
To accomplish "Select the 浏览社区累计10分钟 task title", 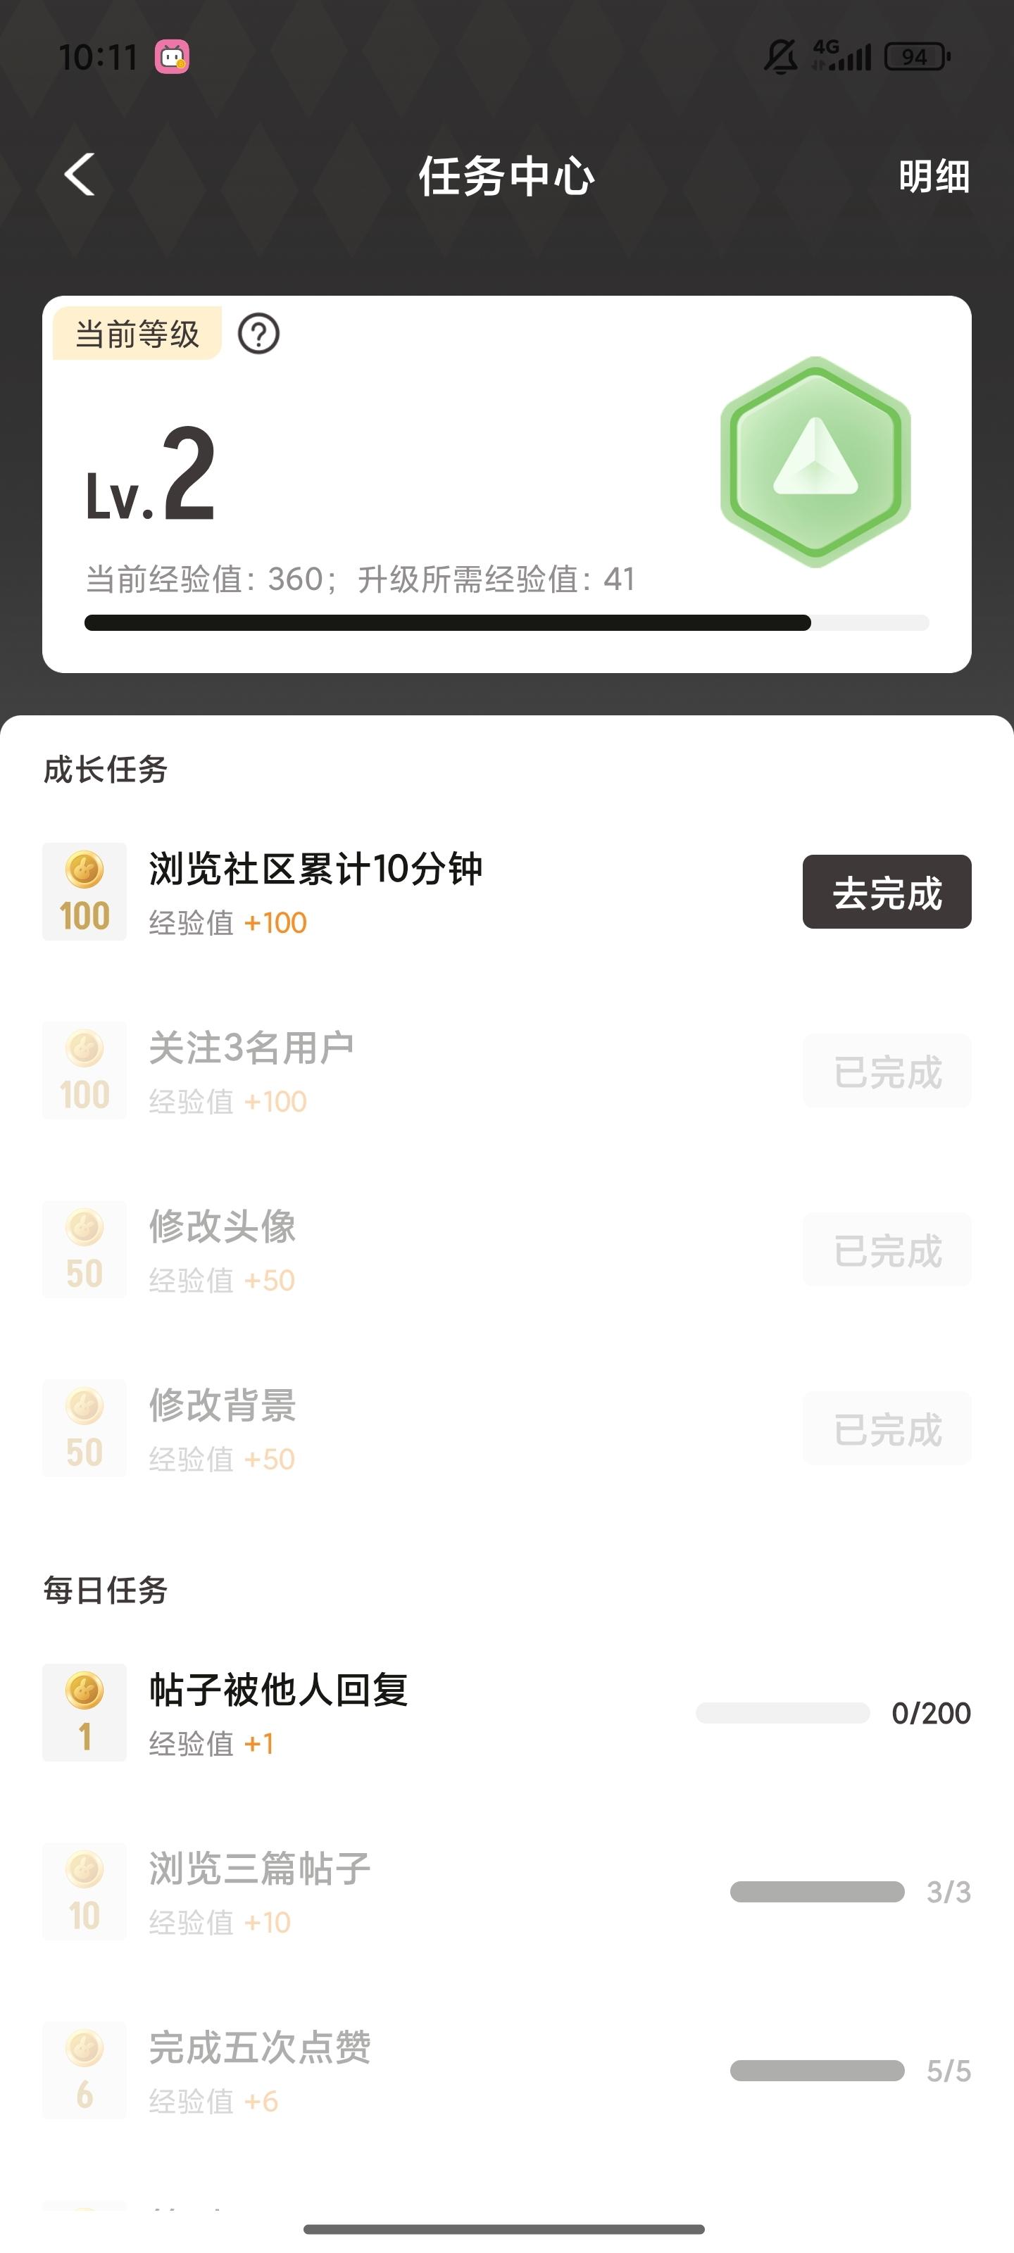I will (x=315, y=869).
